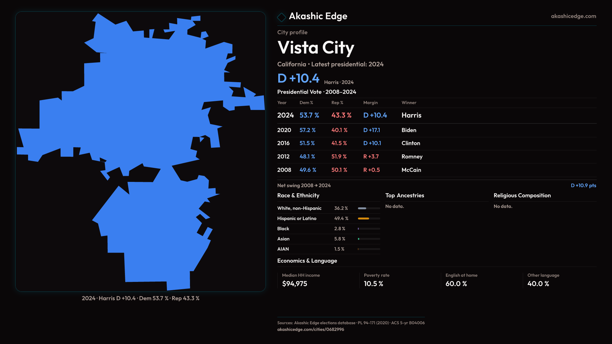Image resolution: width=612 pixels, height=344 pixels.
Task: Click the Asian green percentage bar
Action: point(359,239)
